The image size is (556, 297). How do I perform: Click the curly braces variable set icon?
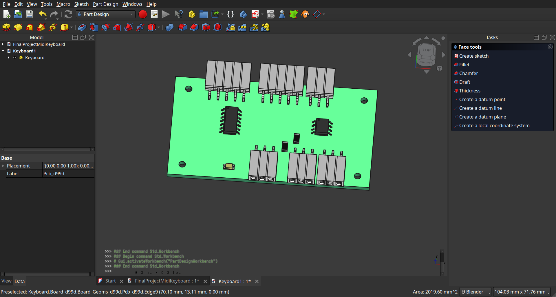pyautogui.click(x=231, y=14)
